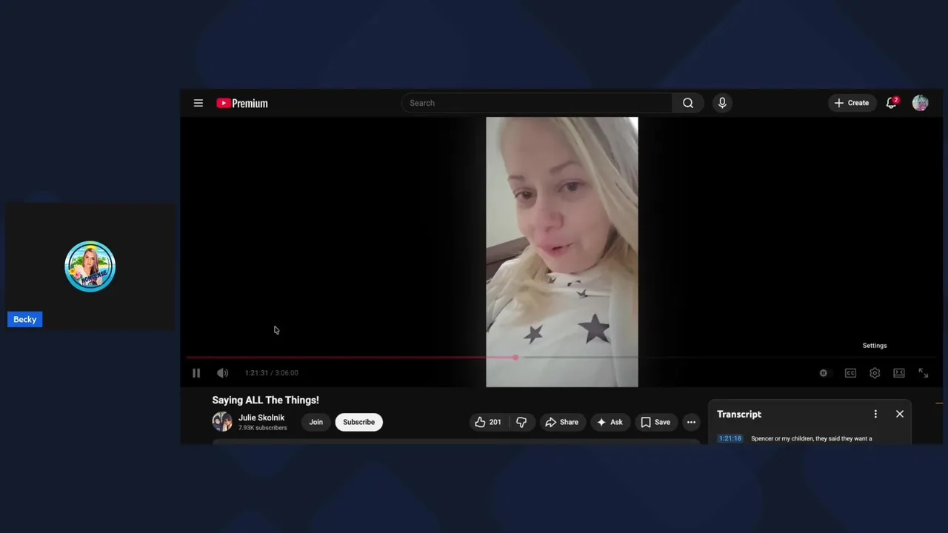Click the magnifying glass search button
The width and height of the screenshot is (948, 533).
pyautogui.click(x=688, y=103)
